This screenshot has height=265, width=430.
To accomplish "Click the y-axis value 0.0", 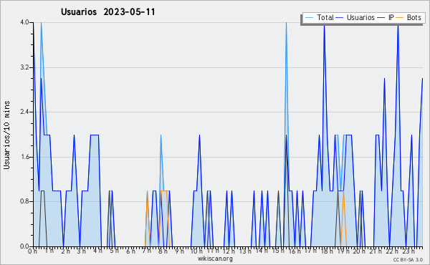I will pyautogui.click(x=24, y=246).
